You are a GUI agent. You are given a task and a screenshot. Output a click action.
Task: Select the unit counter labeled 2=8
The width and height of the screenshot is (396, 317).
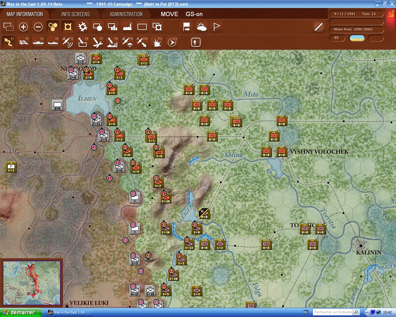(x=73, y=74)
